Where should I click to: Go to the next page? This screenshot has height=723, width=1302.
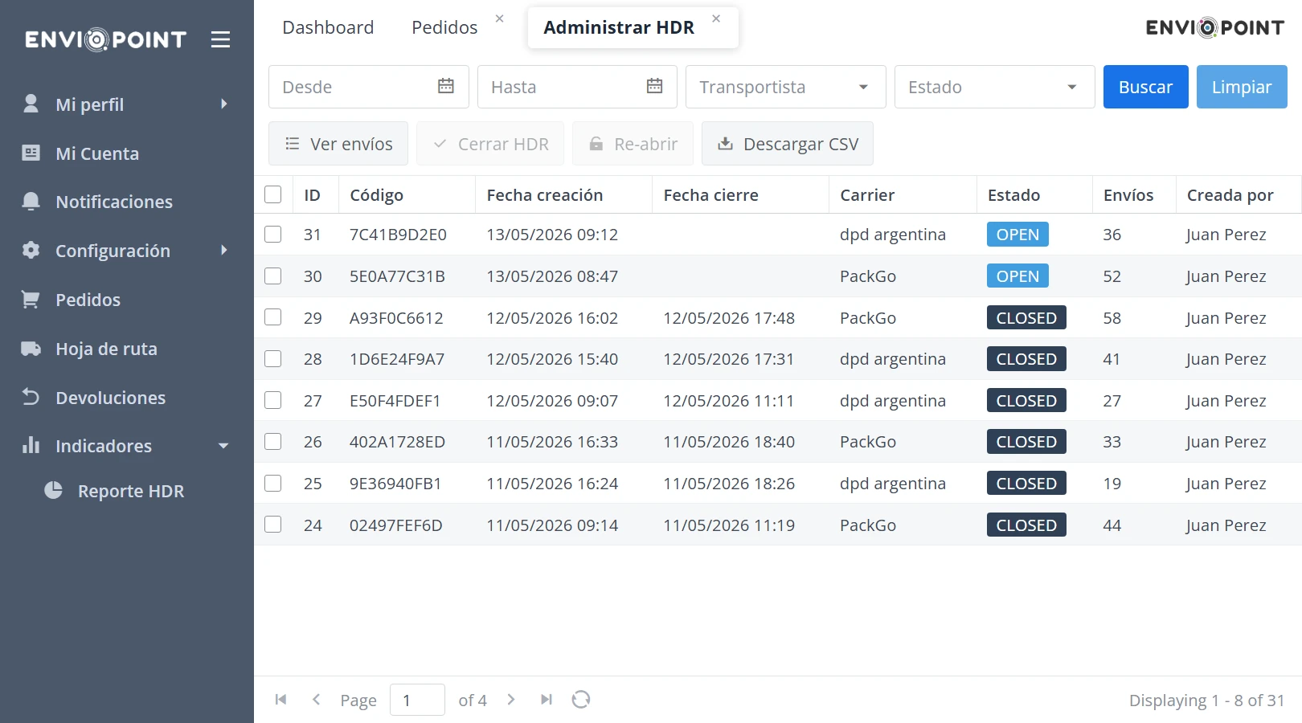click(x=511, y=700)
